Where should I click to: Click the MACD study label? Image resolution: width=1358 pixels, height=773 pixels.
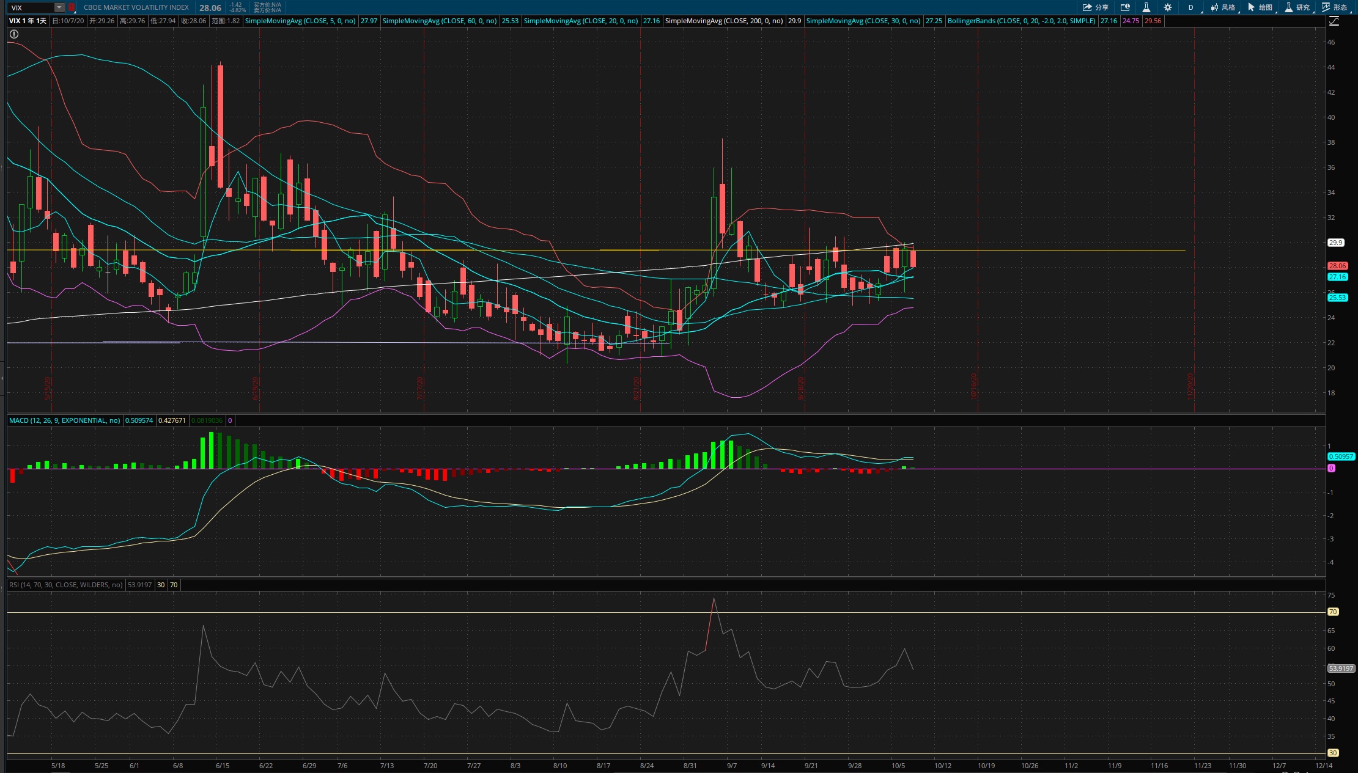64,420
